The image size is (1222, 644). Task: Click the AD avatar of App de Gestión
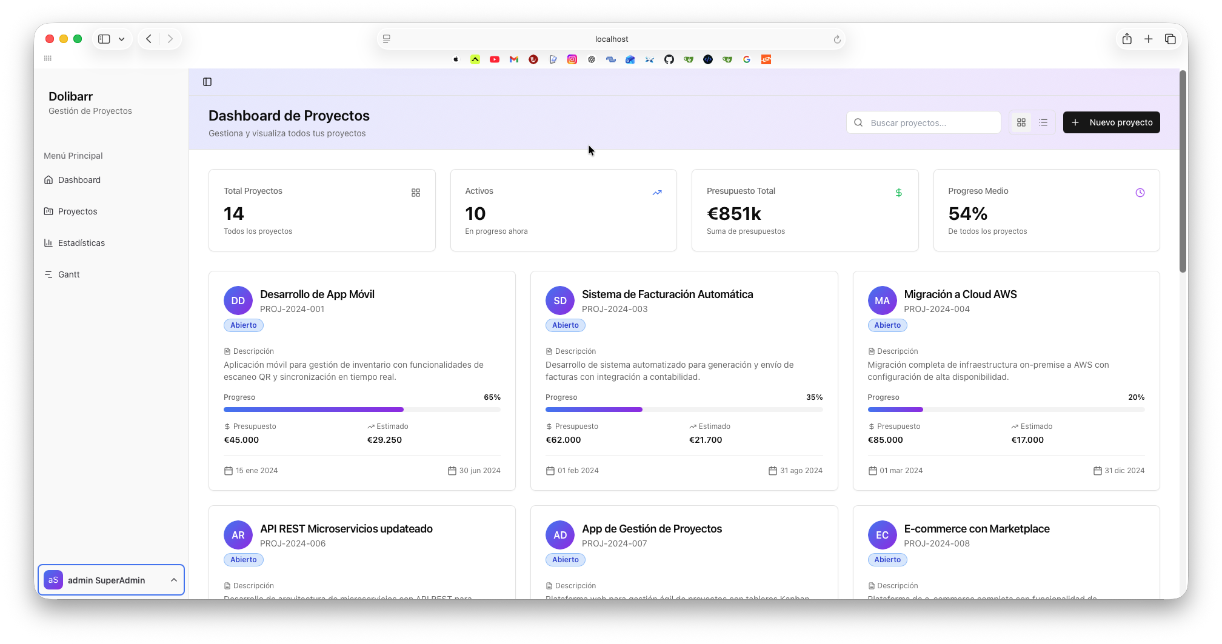[x=560, y=535]
